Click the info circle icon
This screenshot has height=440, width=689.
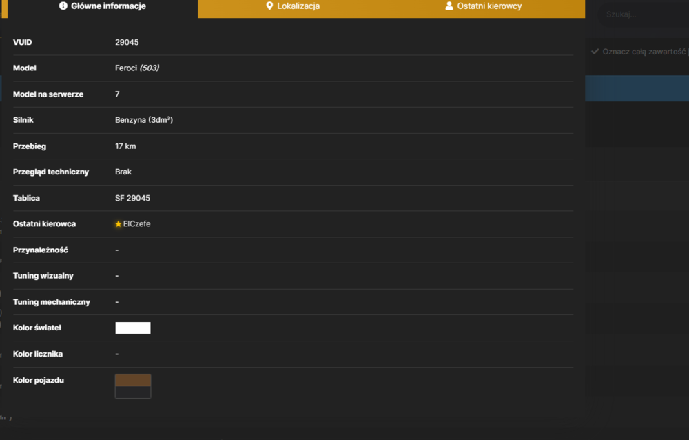pos(63,6)
